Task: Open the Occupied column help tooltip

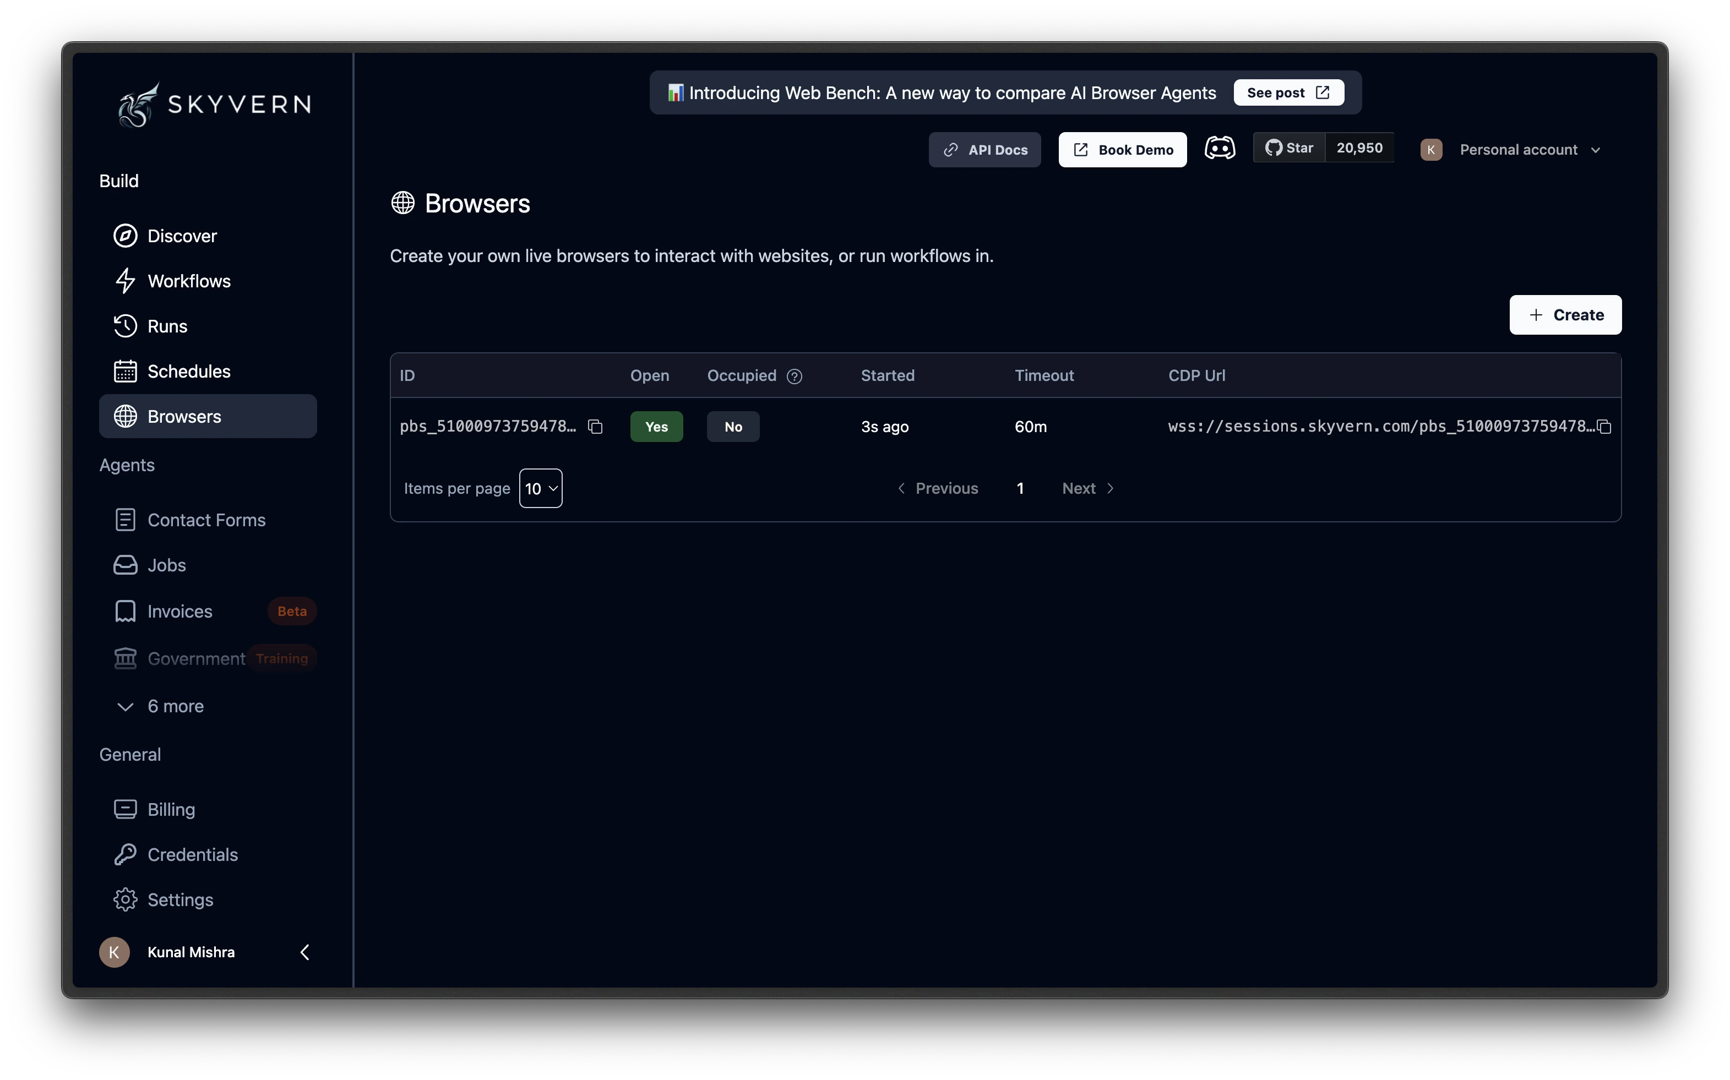Action: (795, 376)
